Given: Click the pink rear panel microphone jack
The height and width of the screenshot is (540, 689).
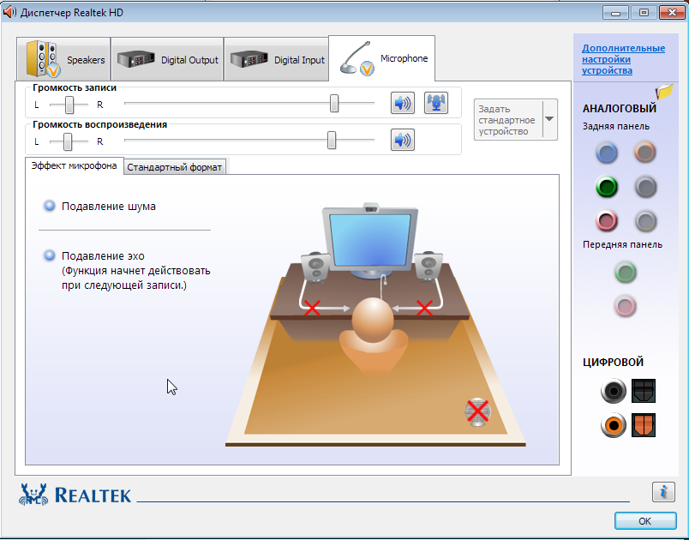Looking at the screenshot, I should tap(607, 221).
